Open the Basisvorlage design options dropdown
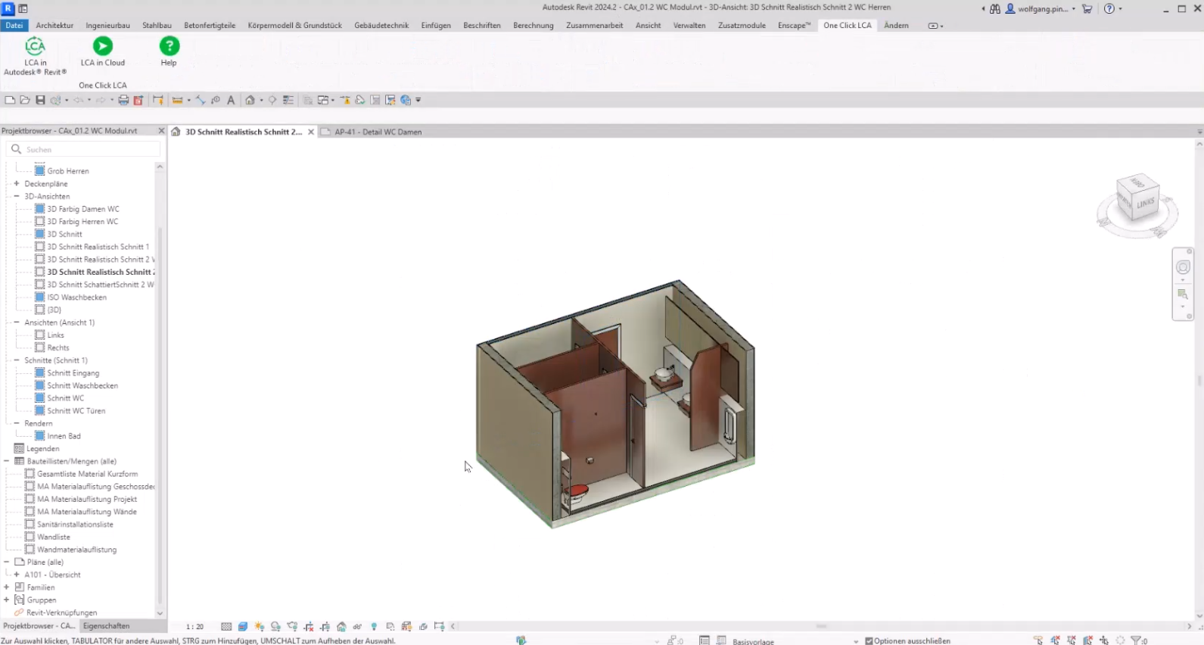 [795, 641]
